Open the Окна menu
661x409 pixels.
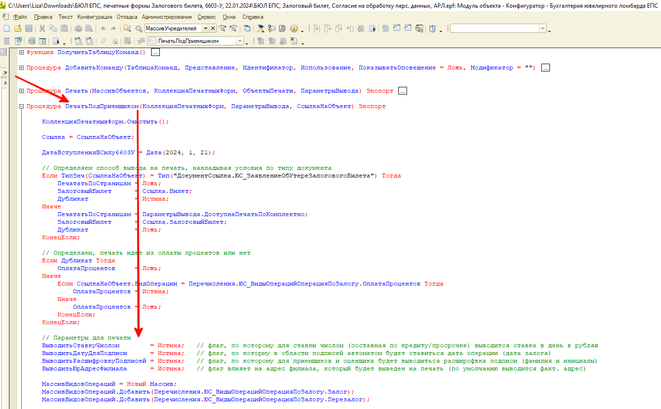click(229, 17)
